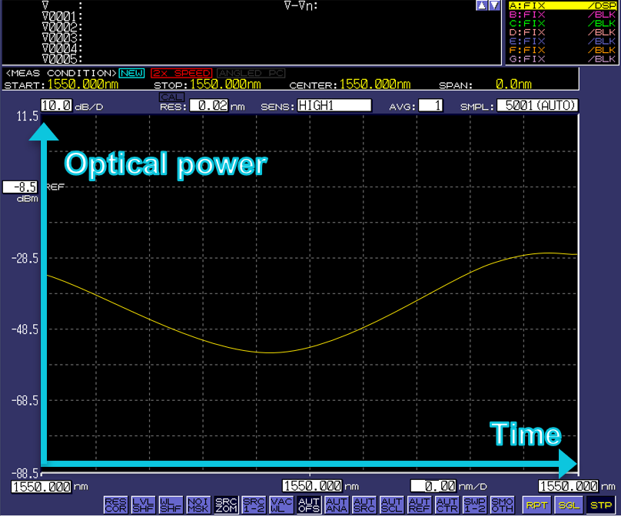The image size is (621, 516).
Task: Click the SMO OTH smoothing key
Action: tap(503, 504)
